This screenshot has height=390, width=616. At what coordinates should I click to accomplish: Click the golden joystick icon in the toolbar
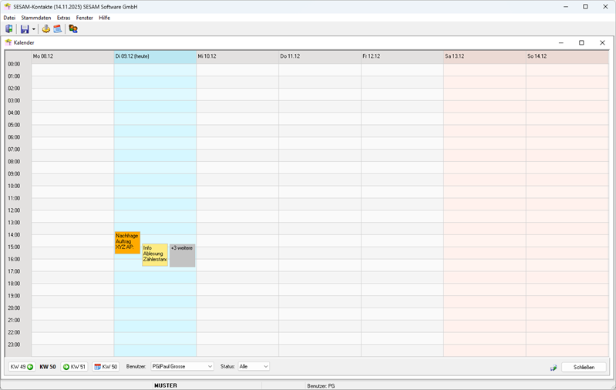46,29
